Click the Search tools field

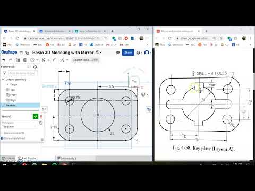coord(86,60)
